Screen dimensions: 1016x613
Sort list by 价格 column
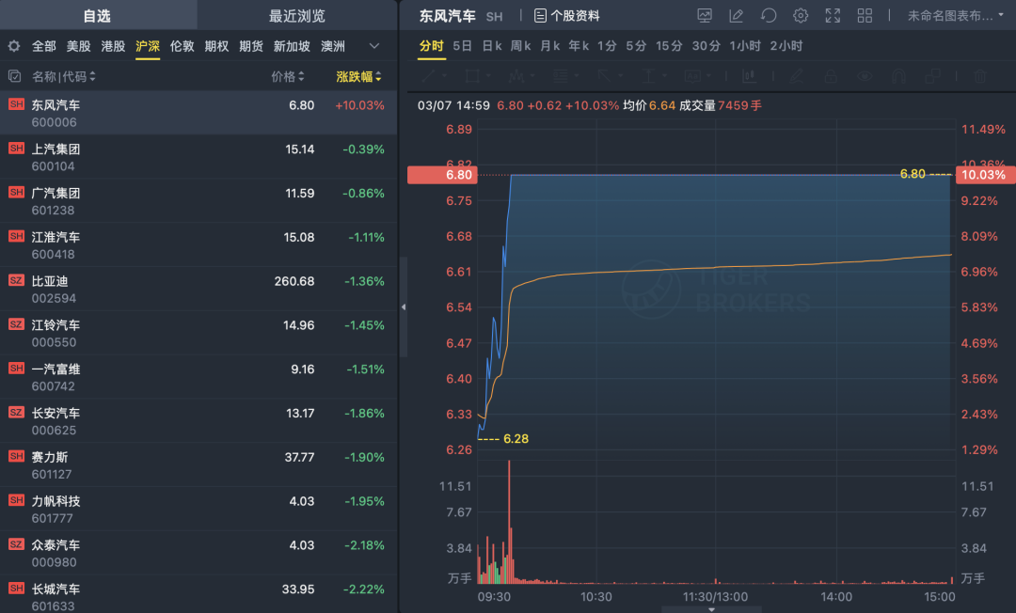tap(288, 76)
